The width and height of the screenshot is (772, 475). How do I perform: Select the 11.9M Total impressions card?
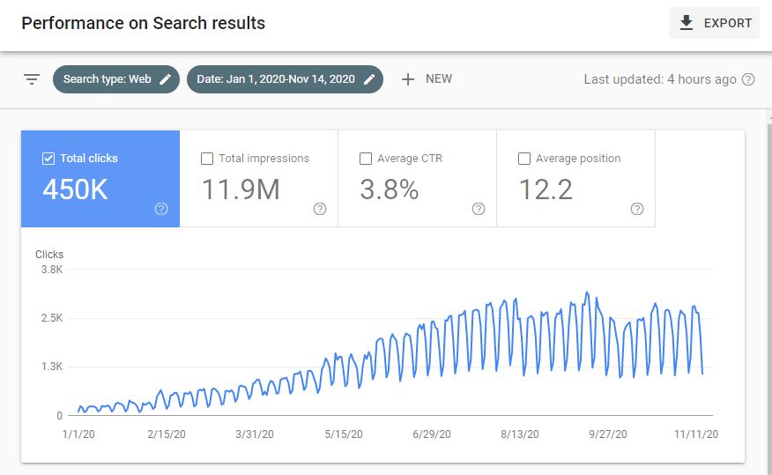point(259,179)
